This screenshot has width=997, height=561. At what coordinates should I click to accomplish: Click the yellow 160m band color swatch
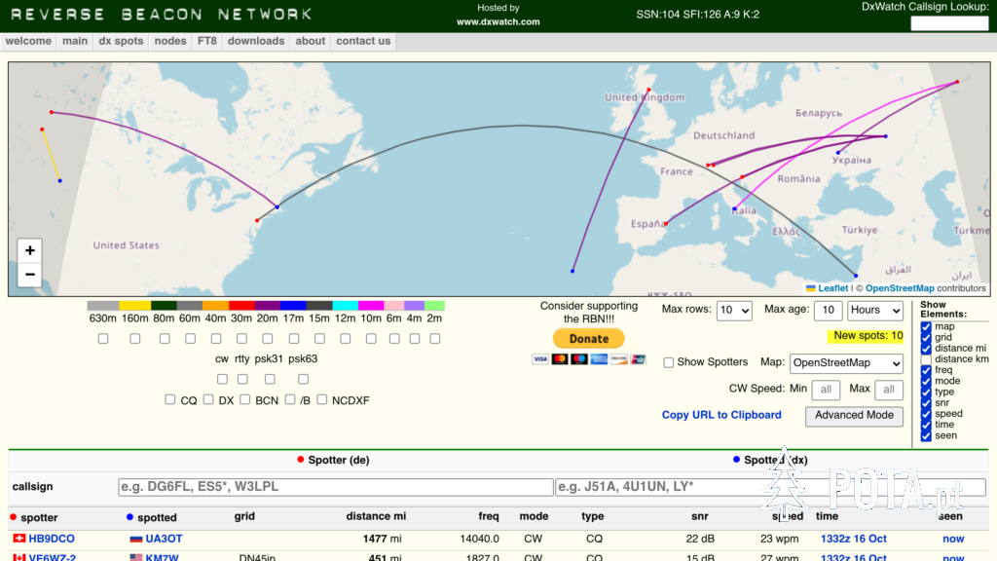point(134,306)
